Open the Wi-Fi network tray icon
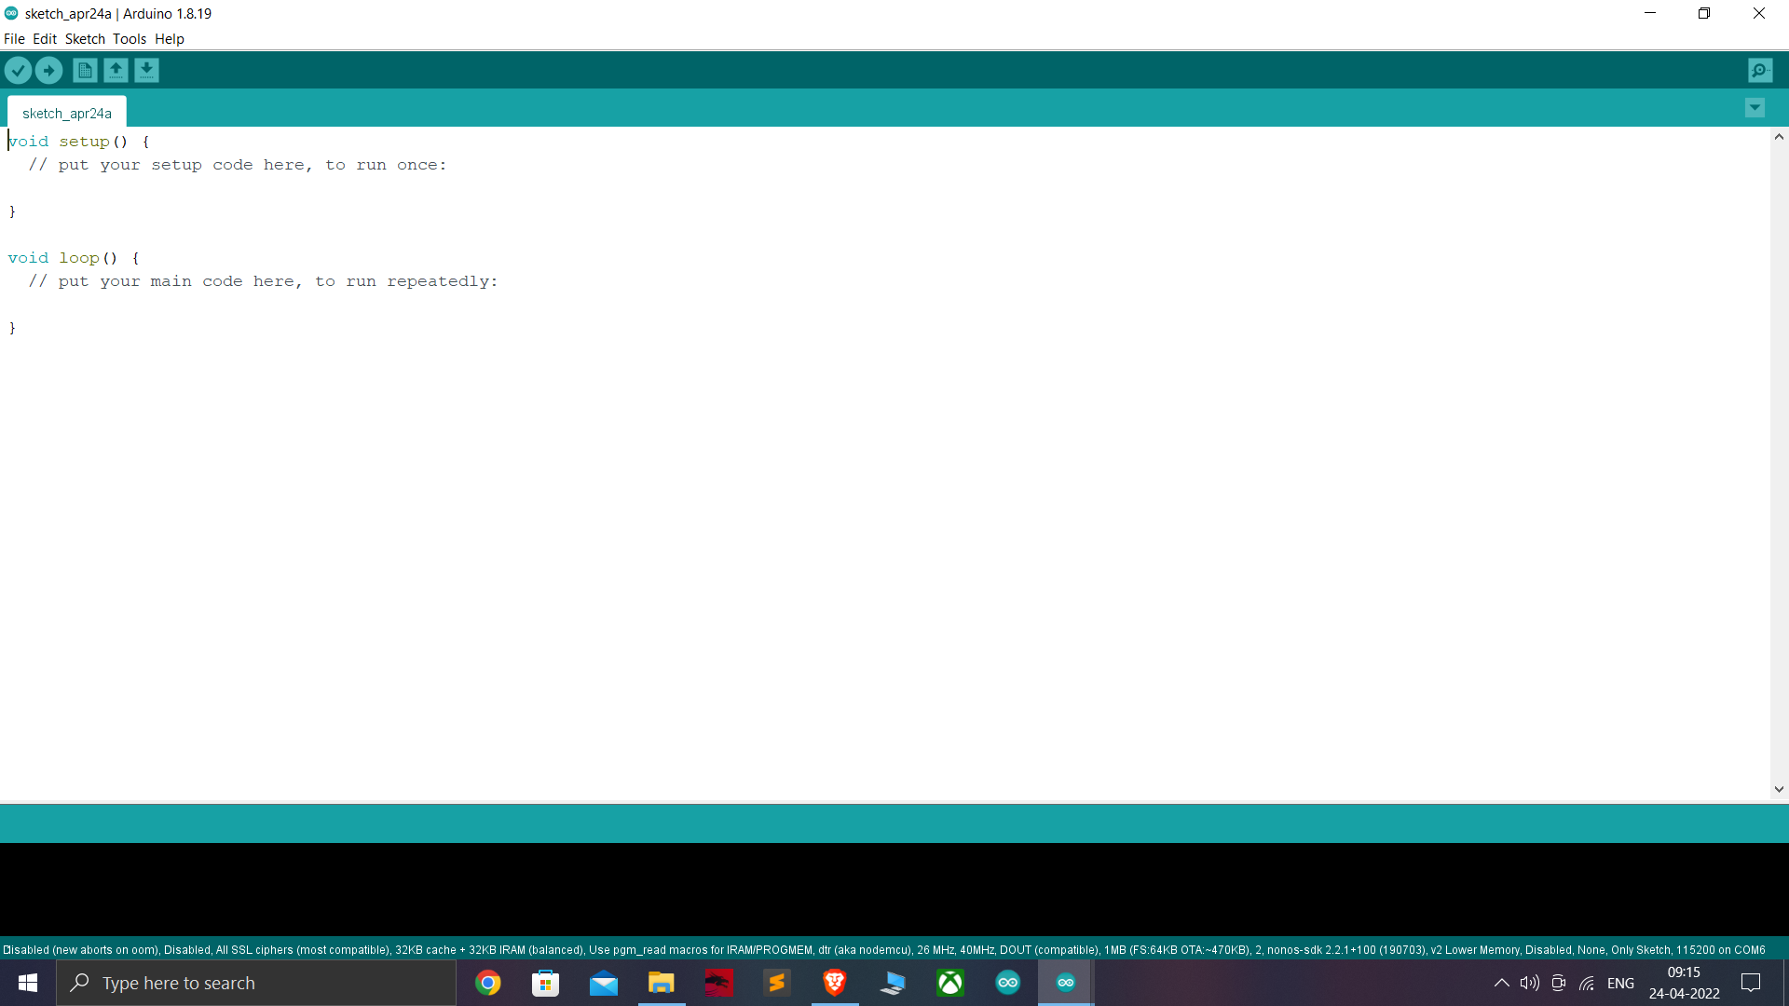Viewport: 1789px width, 1006px height. (x=1587, y=983)
